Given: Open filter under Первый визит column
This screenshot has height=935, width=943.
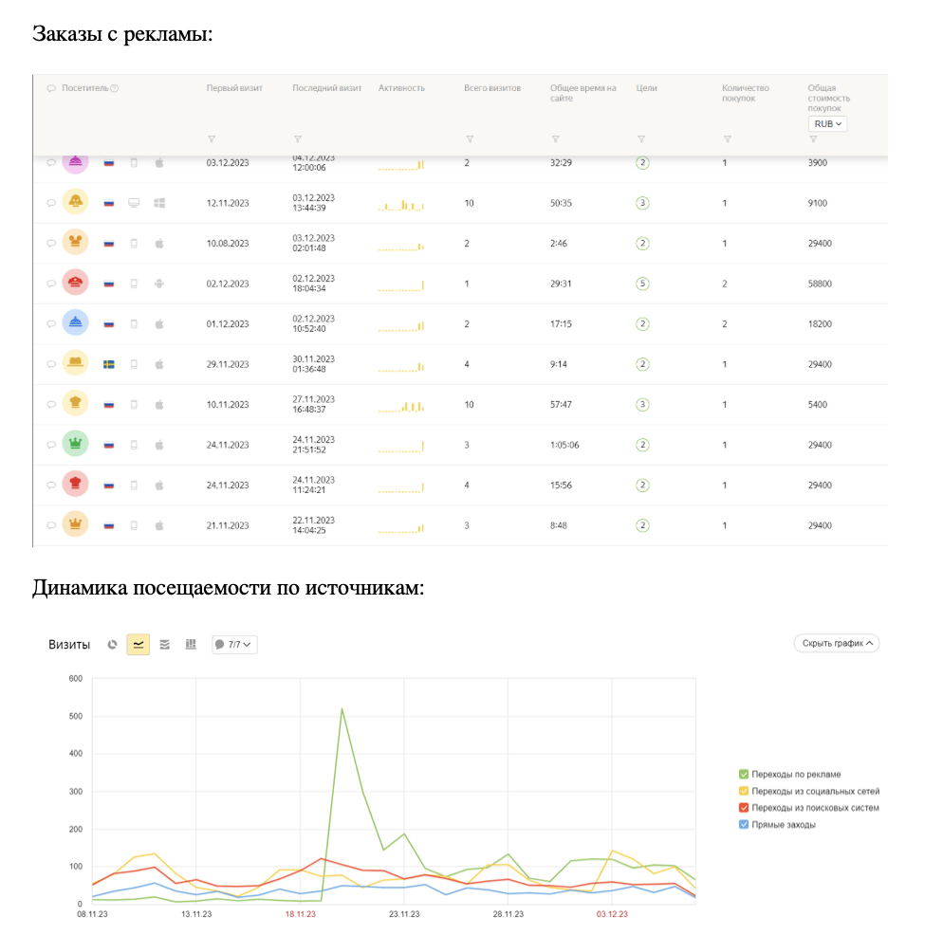Looking at the screenshot, I should (212, 138).
